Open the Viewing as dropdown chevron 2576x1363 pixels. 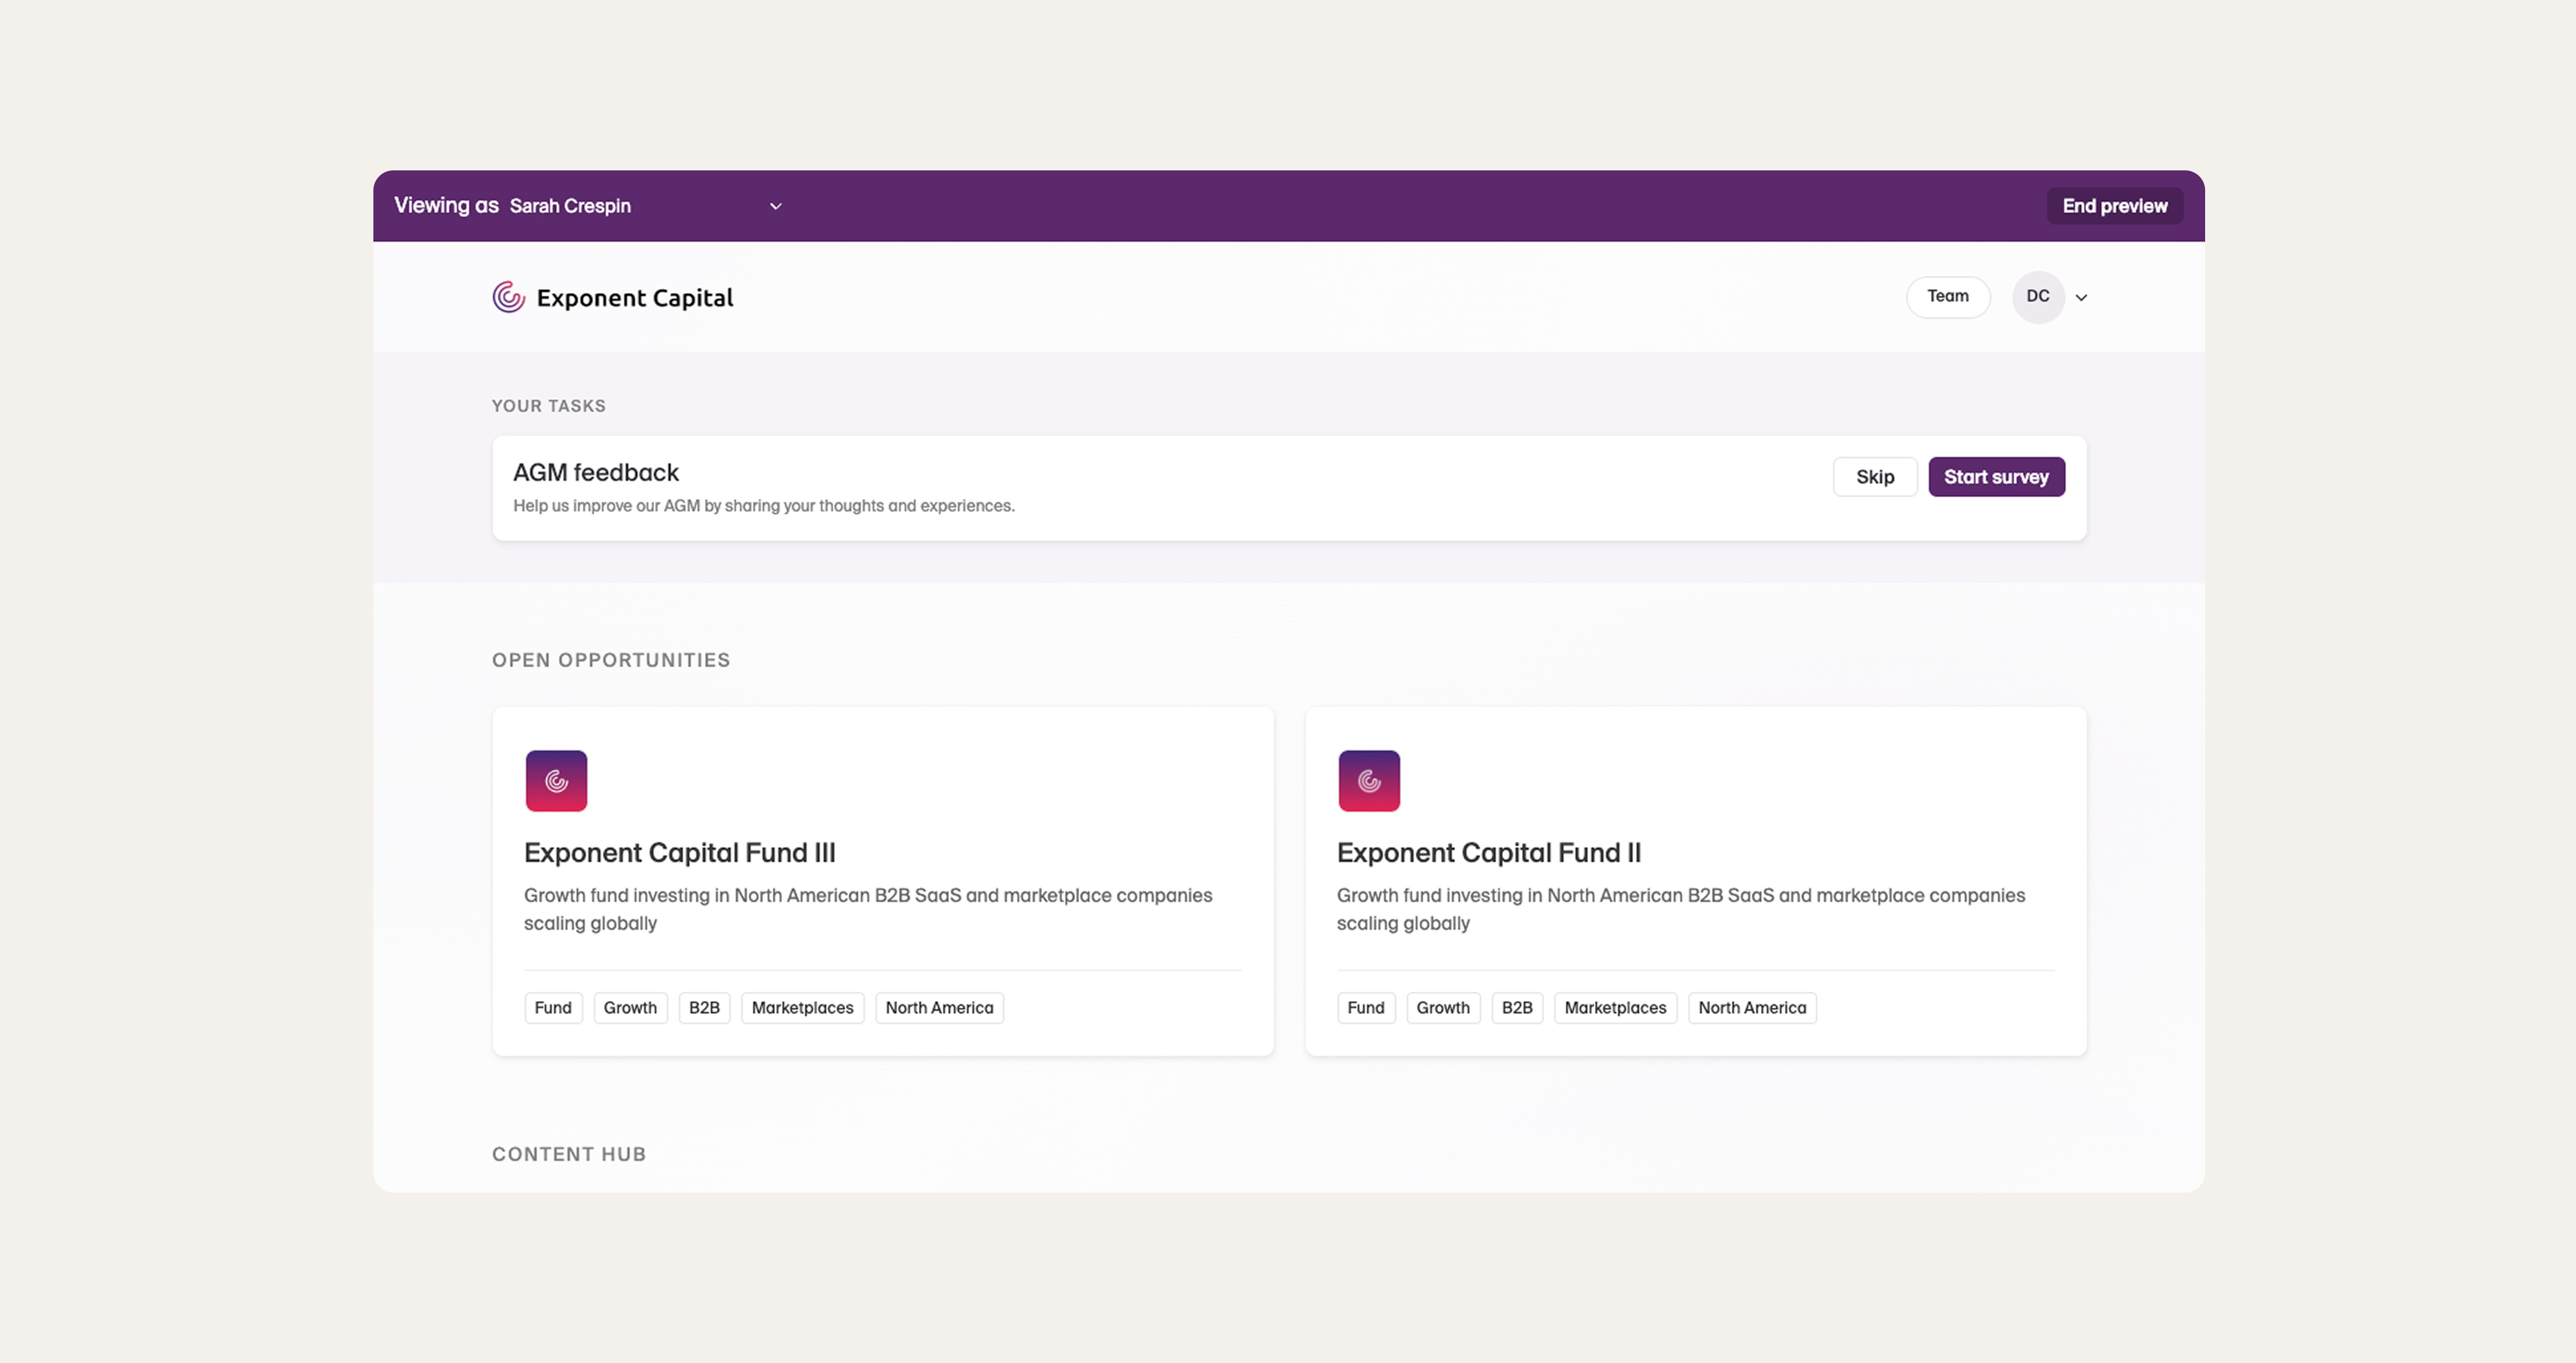tap(775, 207)
